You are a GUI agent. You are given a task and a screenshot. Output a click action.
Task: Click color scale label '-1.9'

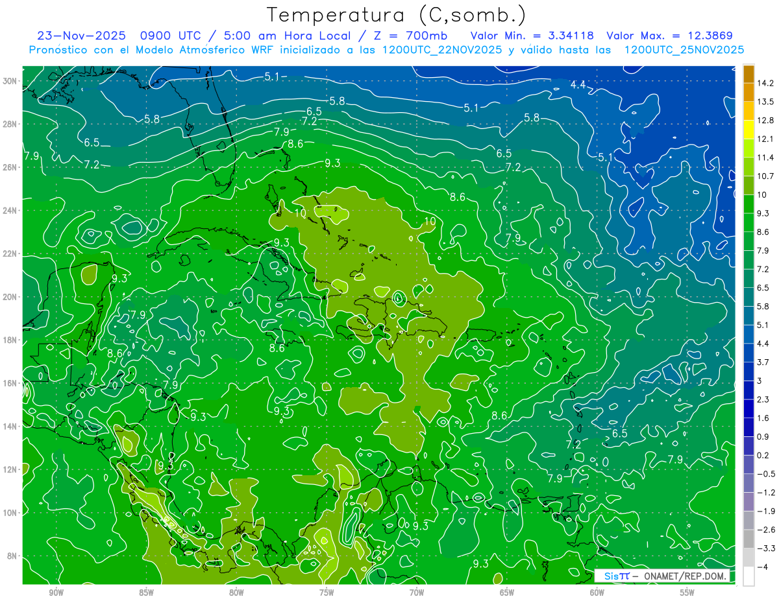[x=765, y=511]
